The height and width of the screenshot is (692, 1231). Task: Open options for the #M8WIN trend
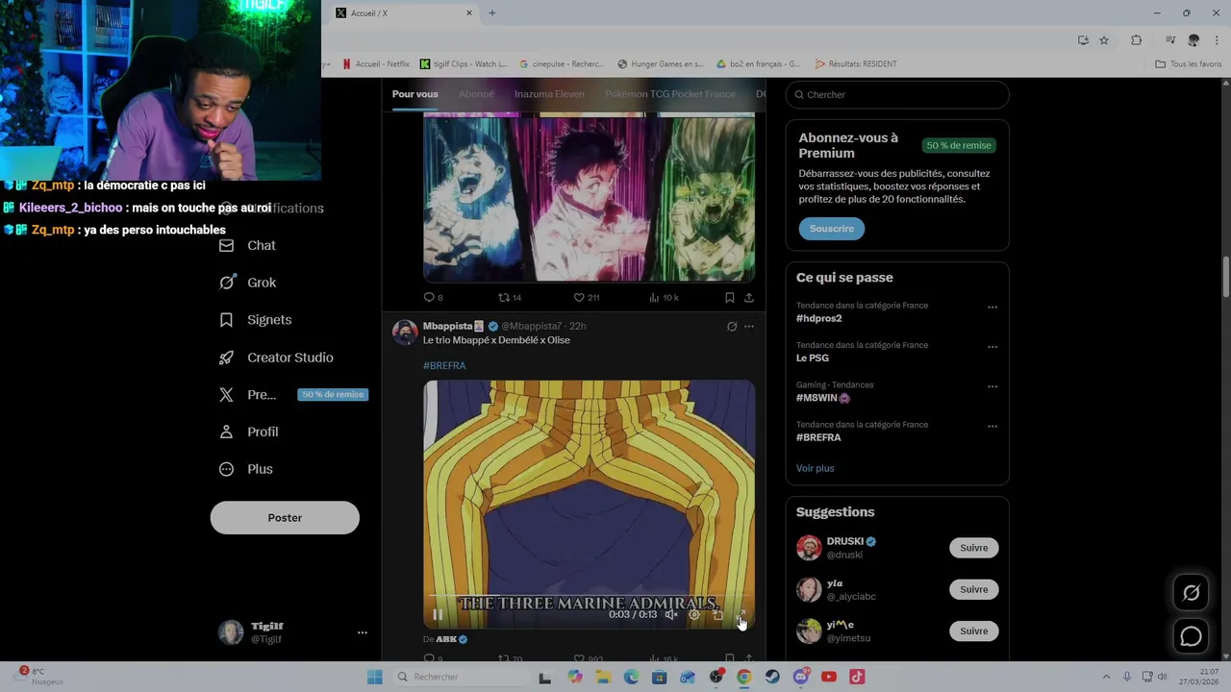[x=992, y=386]
